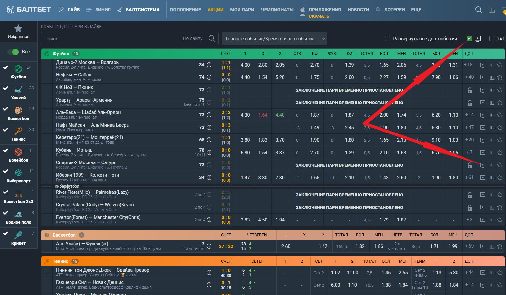
Task: Go to the БАЛТБЕТ logo home link
Action: (x=29, y=10)
